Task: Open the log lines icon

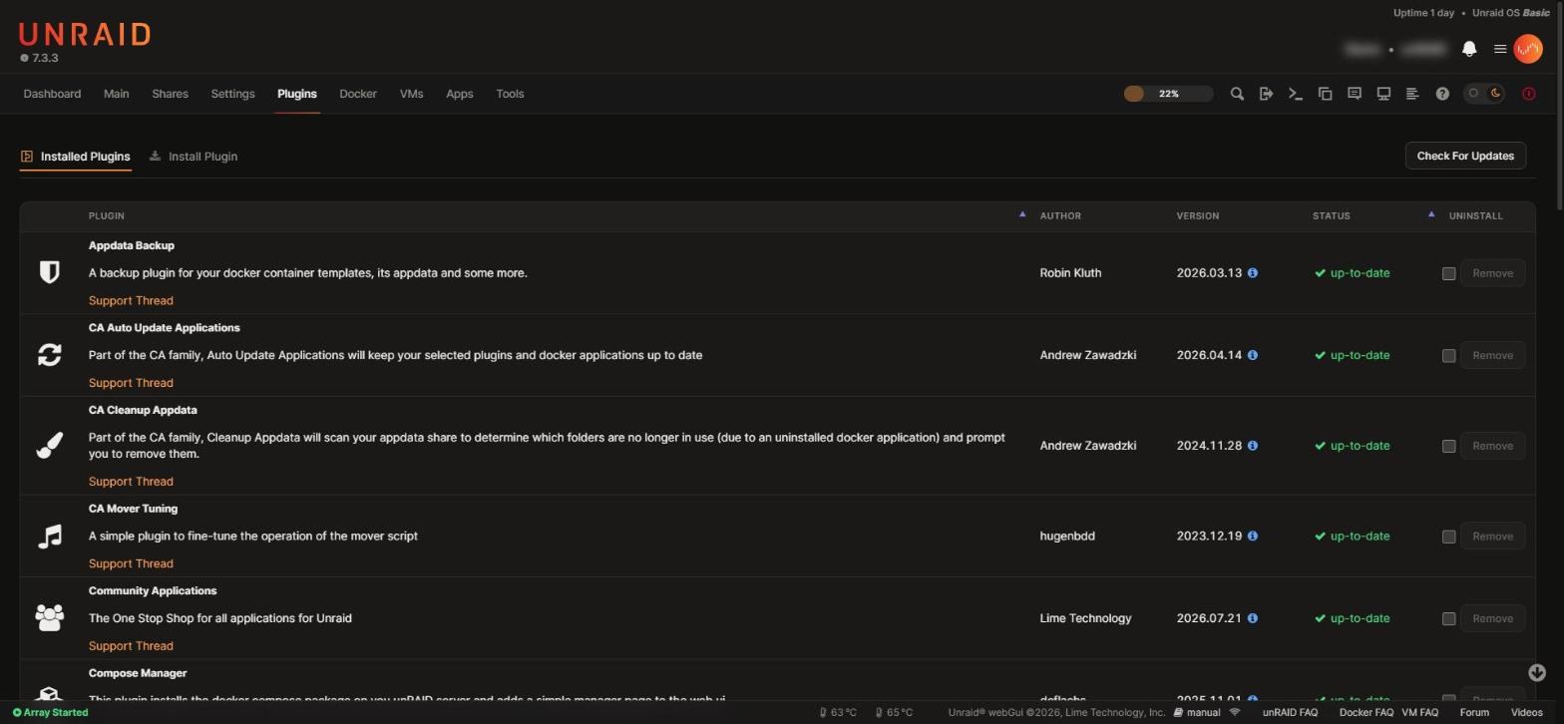Action: 1412,94
